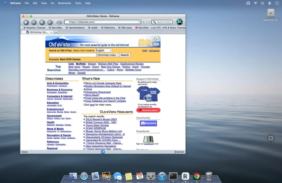The height and width of the screenshot is (183, 282).
Task: Open the Motown Midi Files top search
Action: tap(108, 64)
